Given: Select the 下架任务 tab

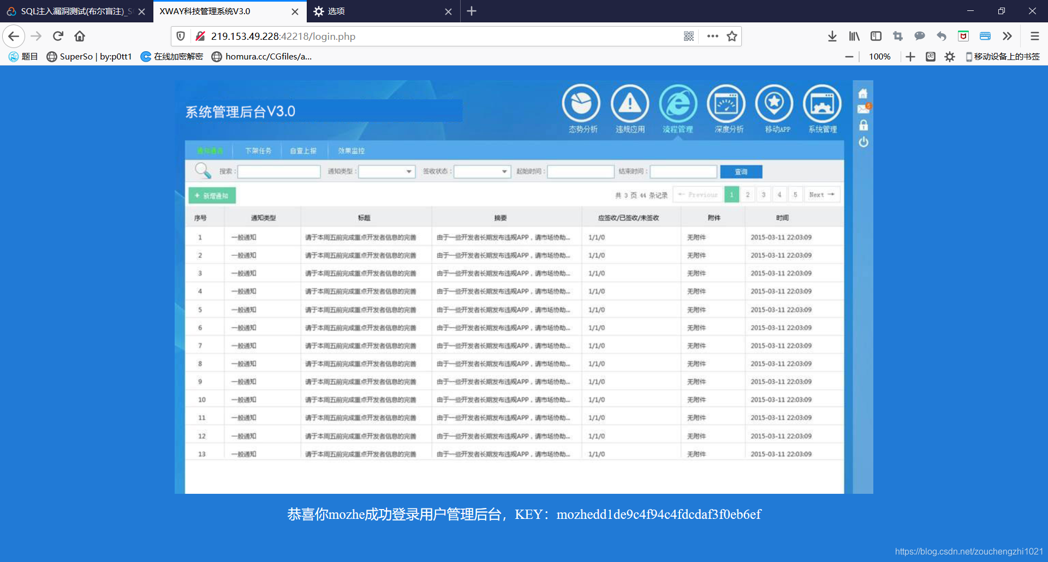Looking at the screenshot, I should pos(258,151).
